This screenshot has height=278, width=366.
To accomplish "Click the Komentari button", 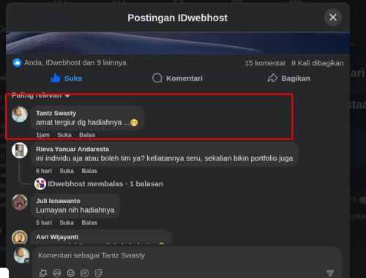I will click(x=177, y=78).
